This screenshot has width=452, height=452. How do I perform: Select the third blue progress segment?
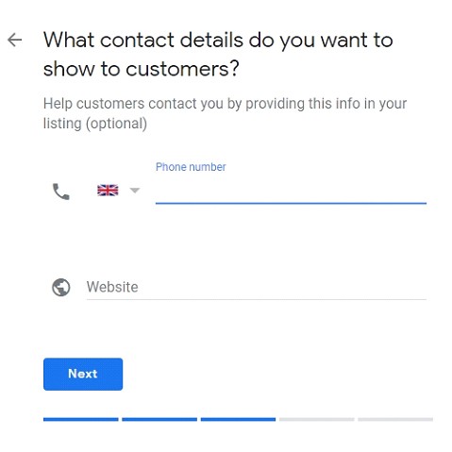(238, 419)
